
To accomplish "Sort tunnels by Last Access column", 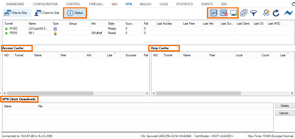I will point(168,24).
